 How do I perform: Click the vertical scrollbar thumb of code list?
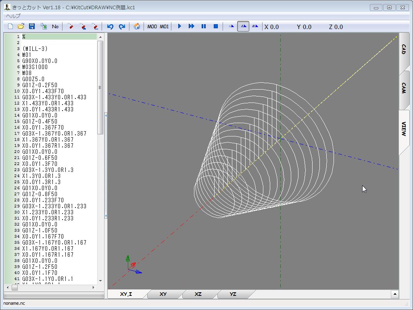(100, 88)
